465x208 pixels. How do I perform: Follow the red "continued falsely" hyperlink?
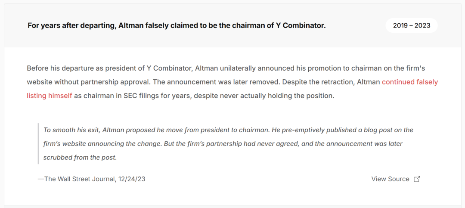(x=410, y=82)
